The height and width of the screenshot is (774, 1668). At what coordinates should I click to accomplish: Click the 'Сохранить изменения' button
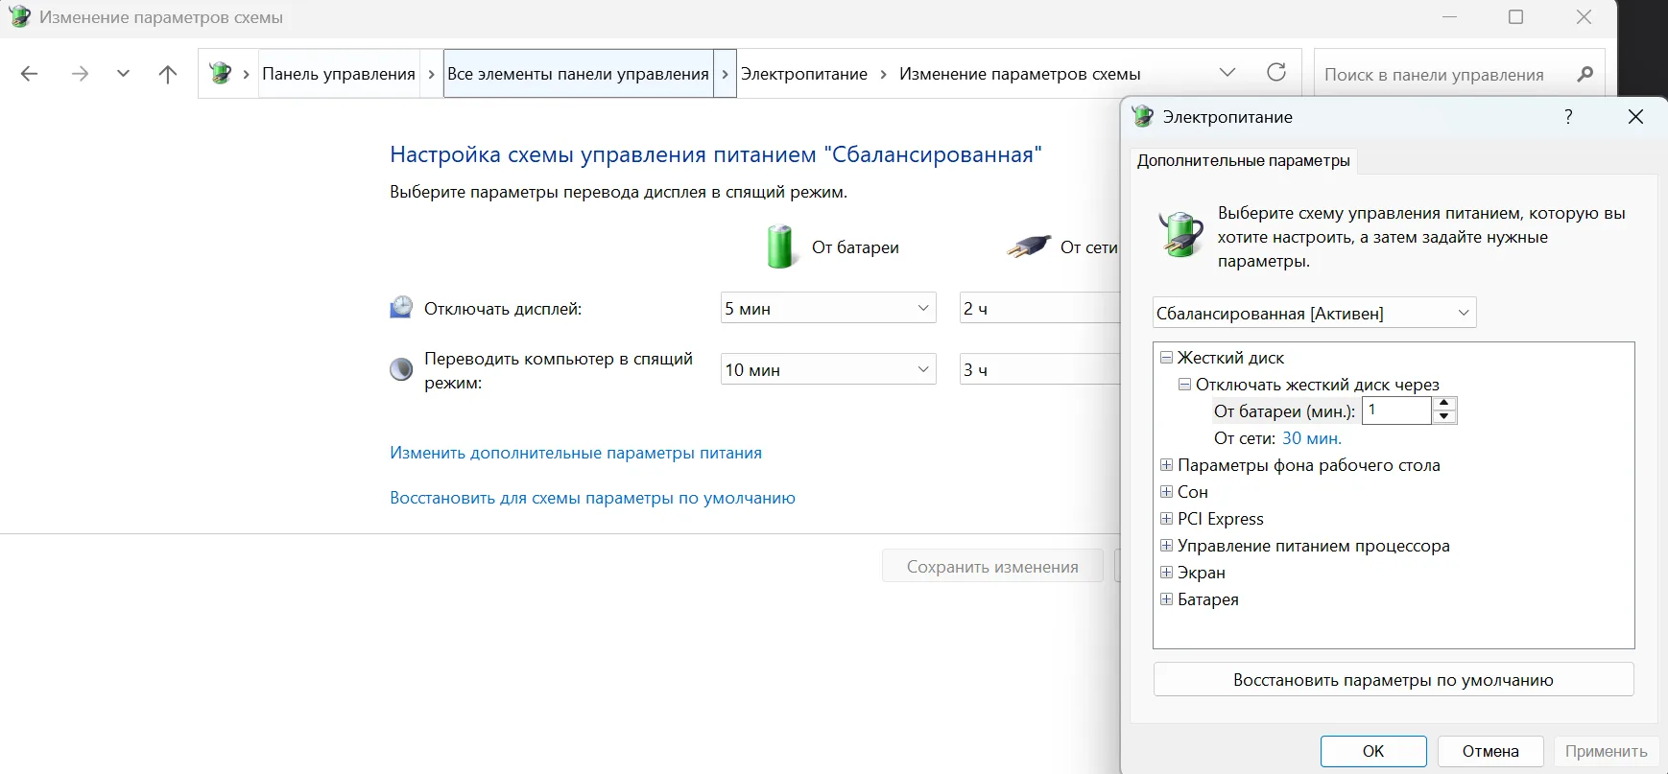click(x=992, y=567)
